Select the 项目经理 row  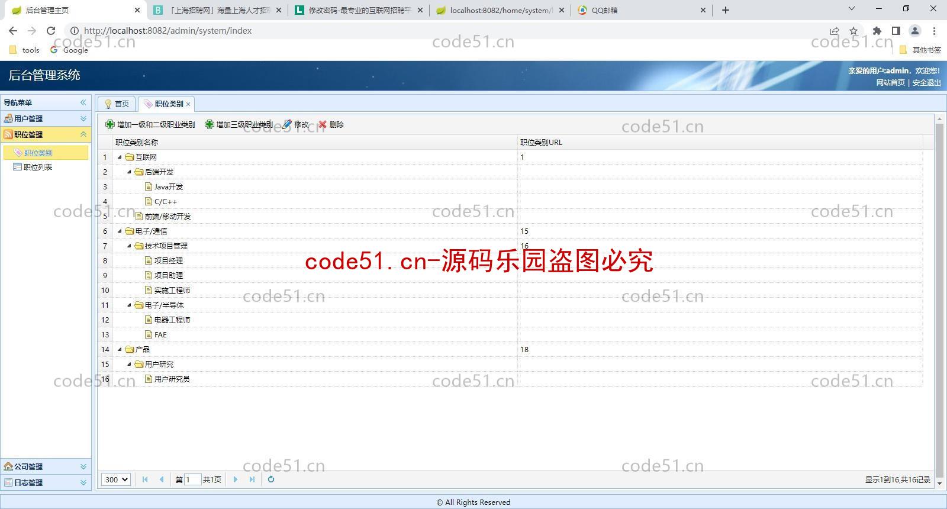point(510,260)
